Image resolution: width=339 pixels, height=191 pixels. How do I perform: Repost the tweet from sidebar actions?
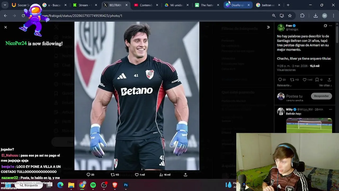tap(292, 80)
